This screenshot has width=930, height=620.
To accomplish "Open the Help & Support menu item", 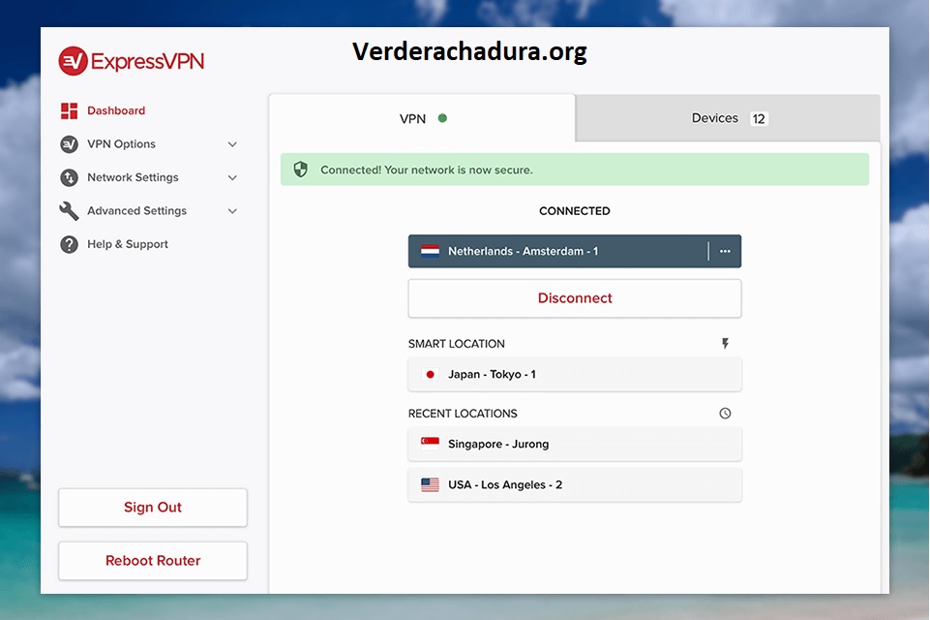I will pos(128,244).
